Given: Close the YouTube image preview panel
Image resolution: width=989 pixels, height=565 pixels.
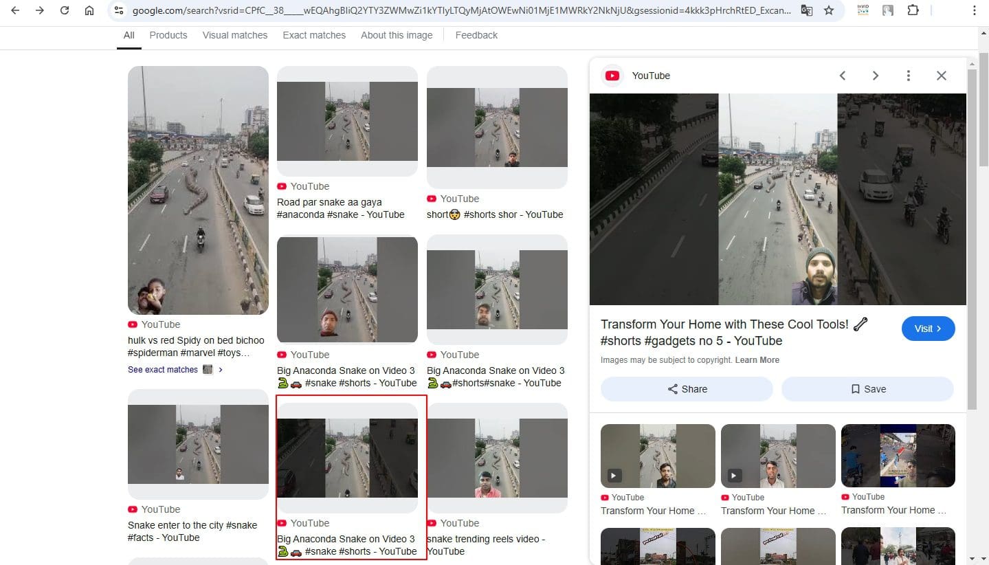Looking at the screenshot, I should coord(941,76).
